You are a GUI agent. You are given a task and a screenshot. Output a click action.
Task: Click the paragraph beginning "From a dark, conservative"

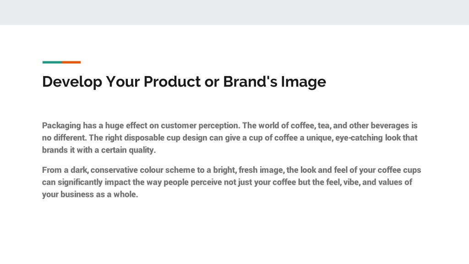coord(231,182)
